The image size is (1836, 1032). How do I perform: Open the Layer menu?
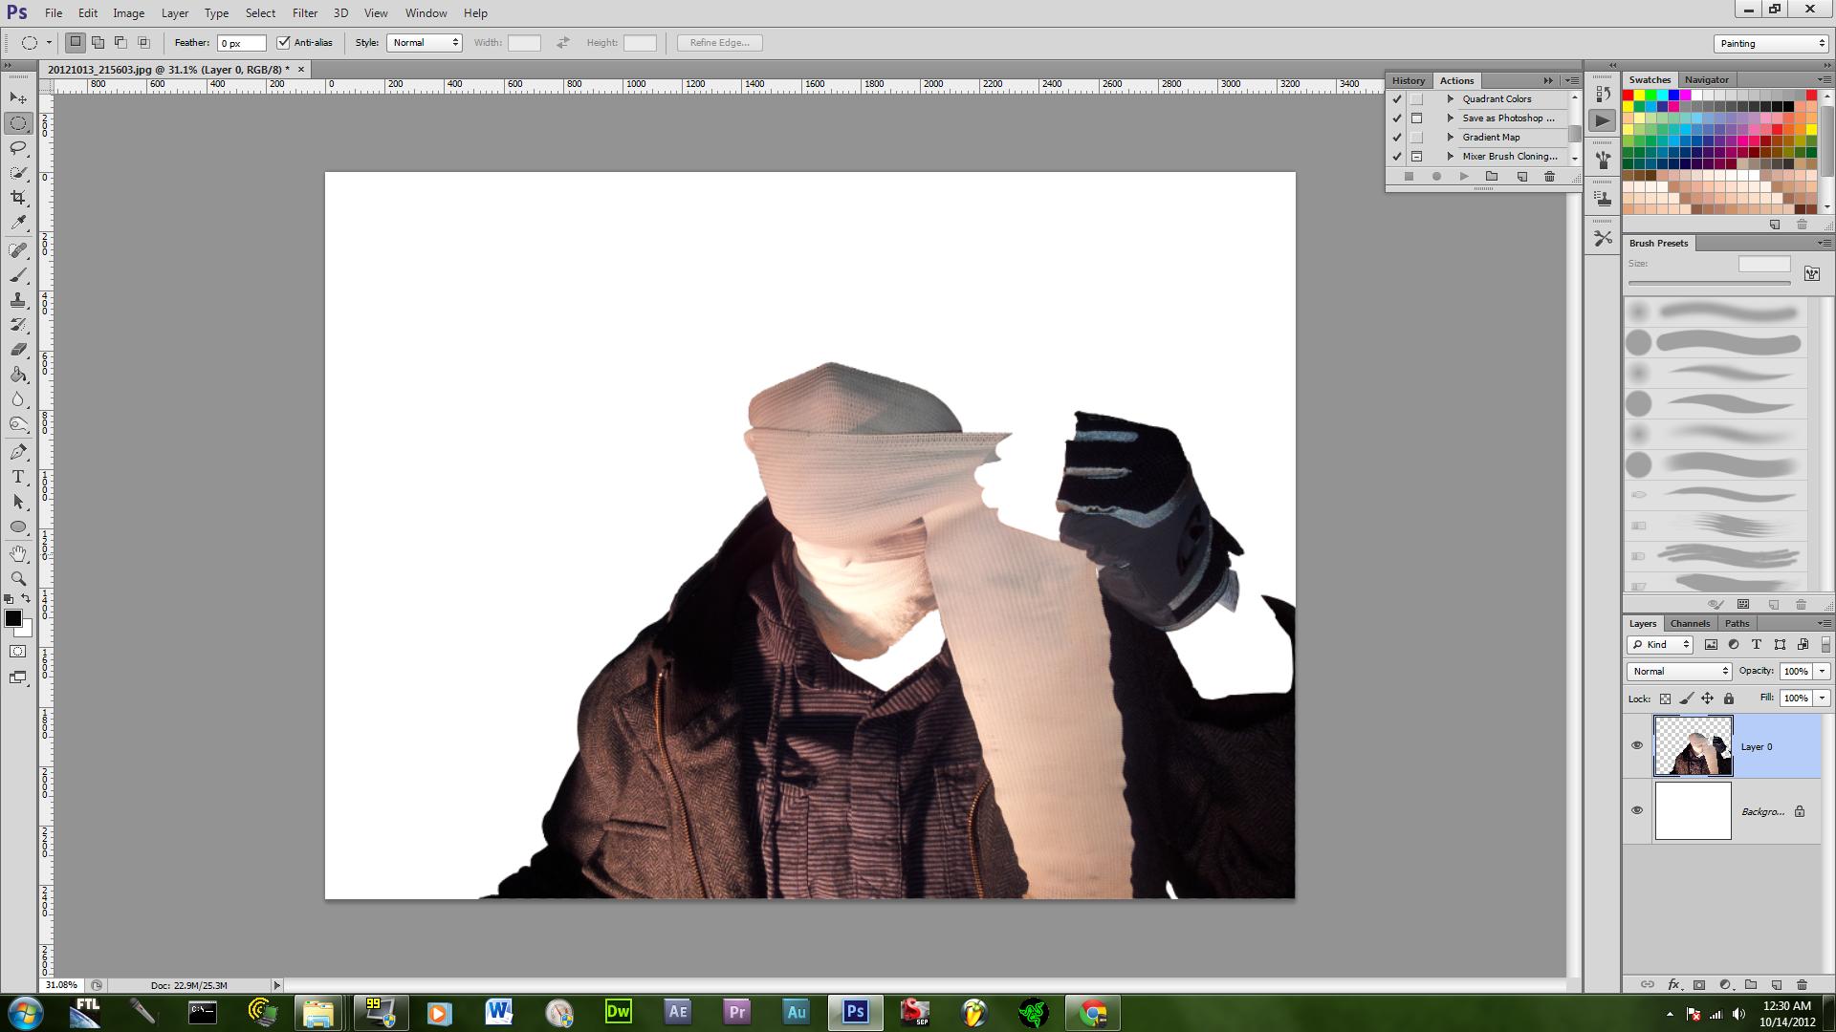point(174,13)
